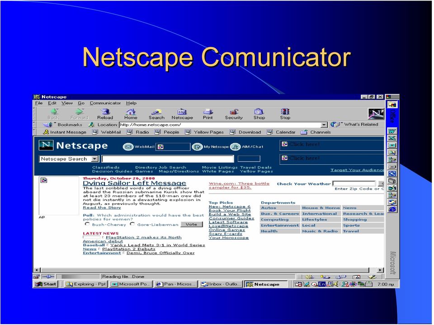The height and width of the screenshot is (325, 434).
Task: Click the AIM/Chat icon on page
Action: [235, 147]
